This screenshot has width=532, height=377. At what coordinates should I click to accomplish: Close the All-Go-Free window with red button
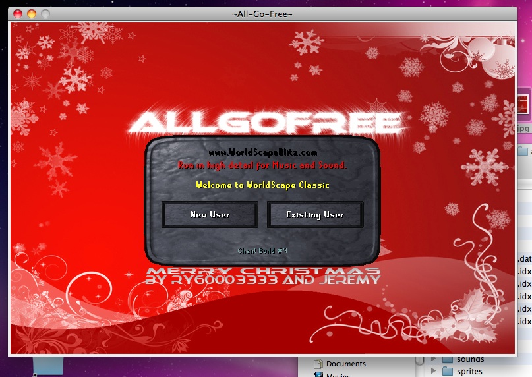click(18, 14)
